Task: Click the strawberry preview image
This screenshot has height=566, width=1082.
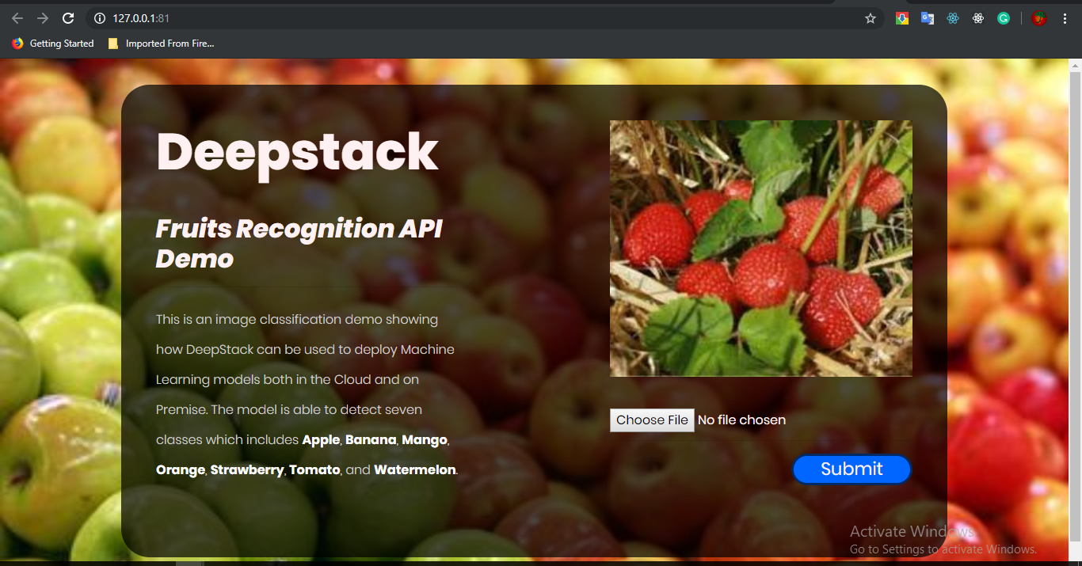Action: 761,249
